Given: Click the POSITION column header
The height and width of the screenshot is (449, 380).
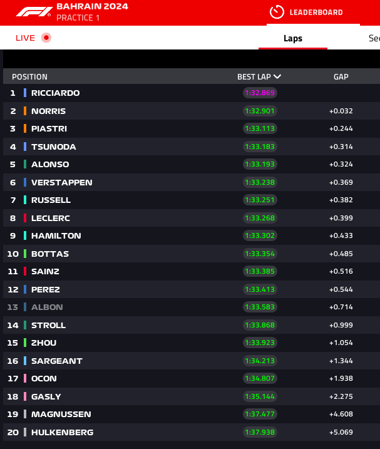Looking at the screenshot, I should [x=30, y=77].
